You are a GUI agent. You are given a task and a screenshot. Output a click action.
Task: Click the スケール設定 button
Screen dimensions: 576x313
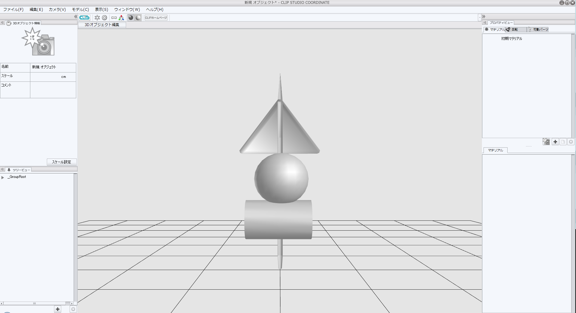click(x=62, y=162)
